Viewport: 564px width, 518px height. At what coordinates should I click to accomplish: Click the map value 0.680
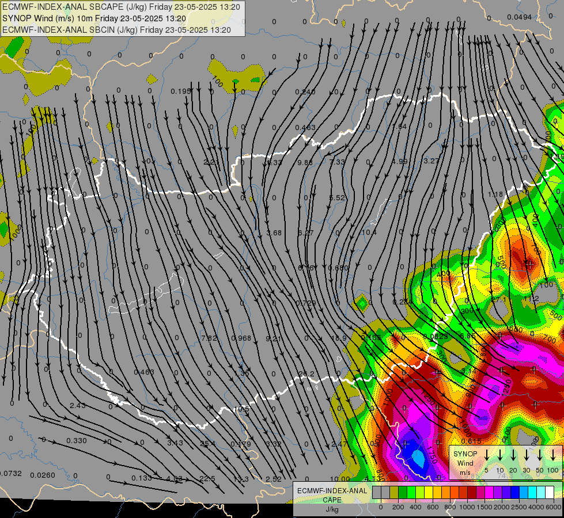(x=338, y=268)
